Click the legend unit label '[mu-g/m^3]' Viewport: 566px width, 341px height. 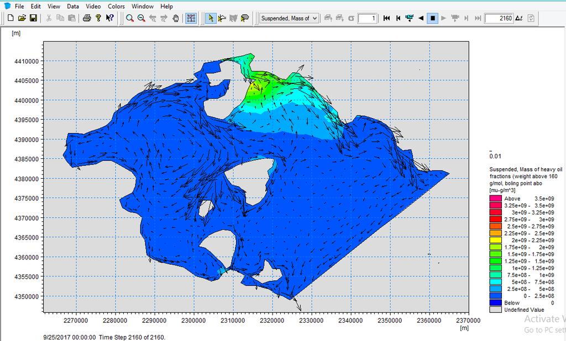tap(502, 190)
